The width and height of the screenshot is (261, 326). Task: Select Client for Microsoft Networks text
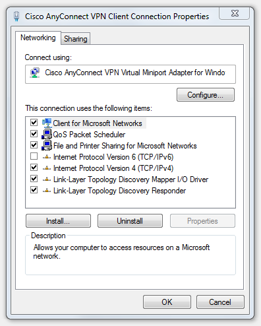pyautogui.click(x=98, y=123)
